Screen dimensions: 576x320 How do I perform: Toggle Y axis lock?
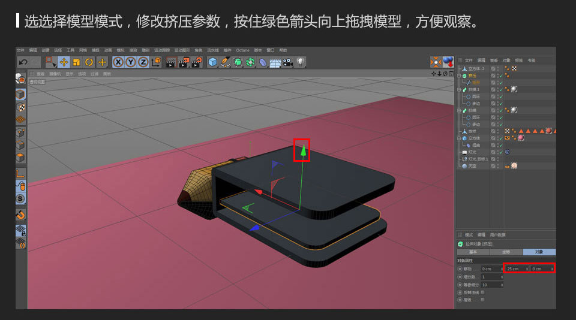[x=130, y=62]
